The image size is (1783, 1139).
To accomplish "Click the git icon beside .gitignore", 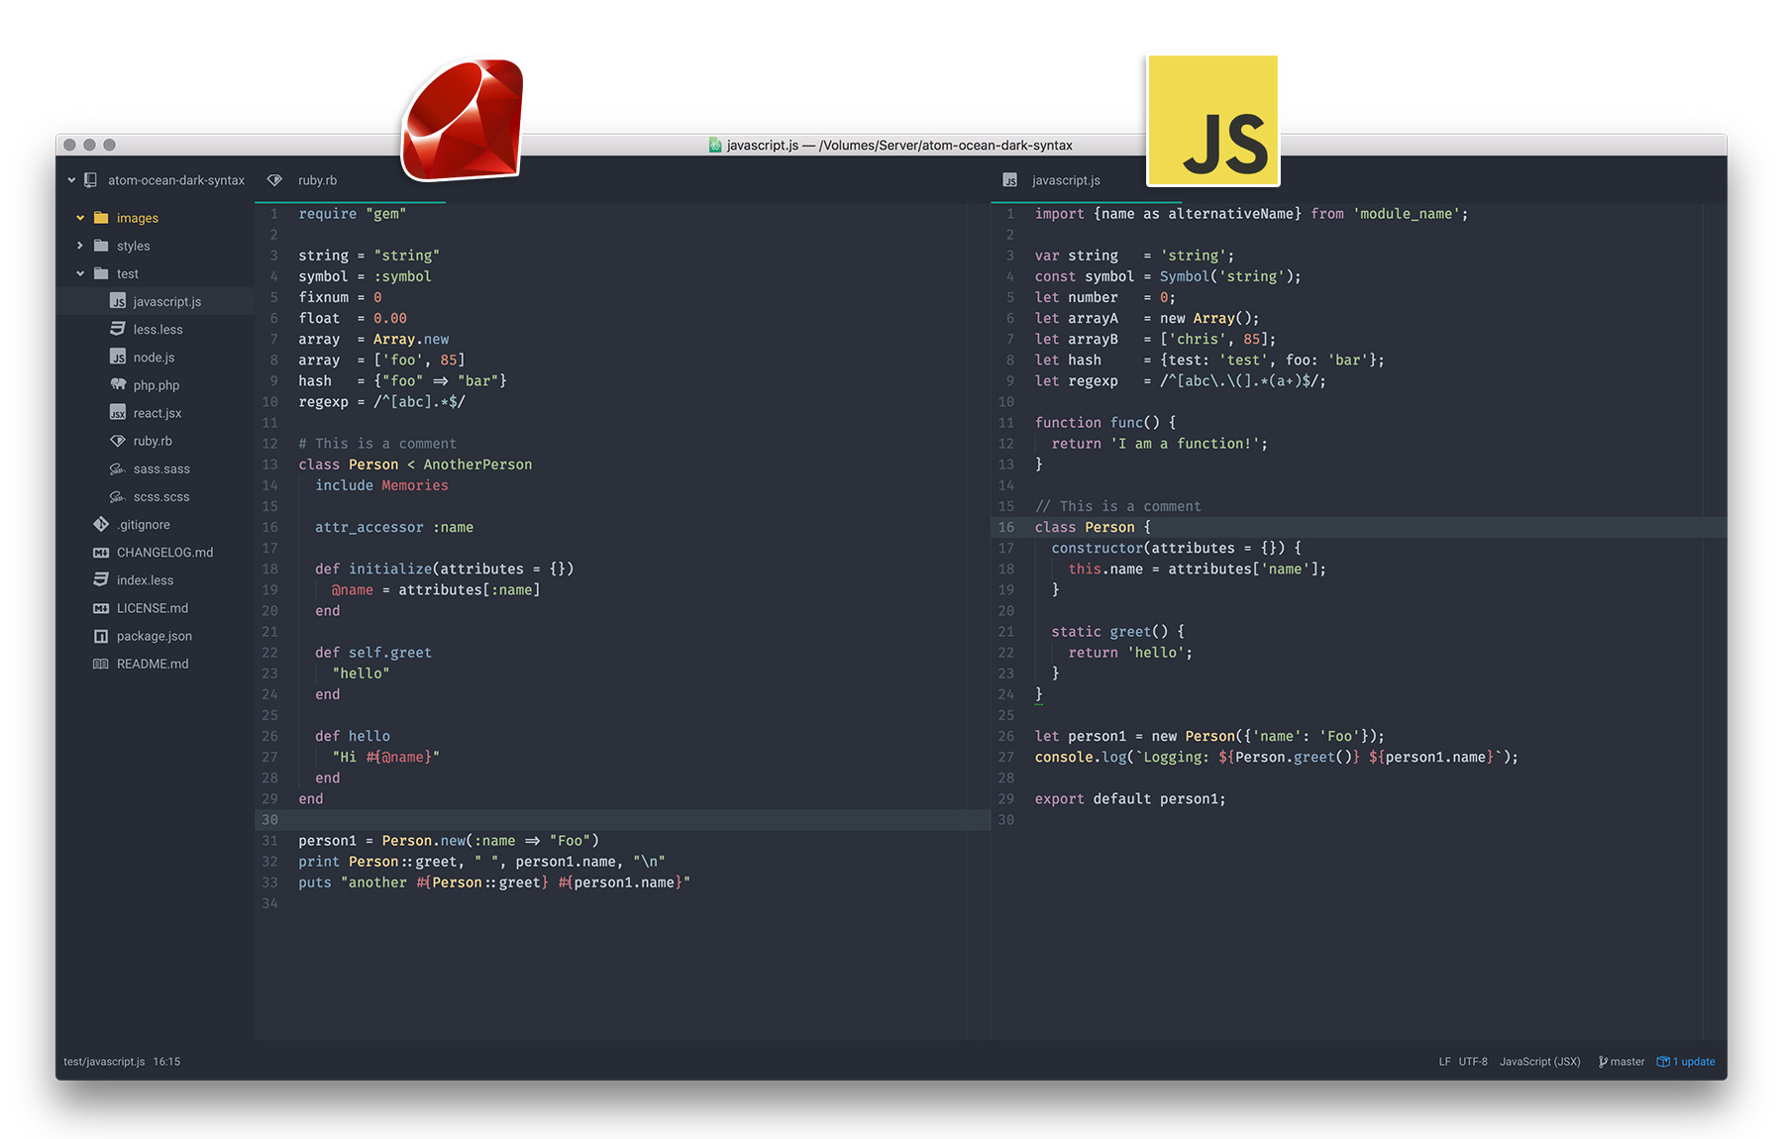I will point(101,524).
